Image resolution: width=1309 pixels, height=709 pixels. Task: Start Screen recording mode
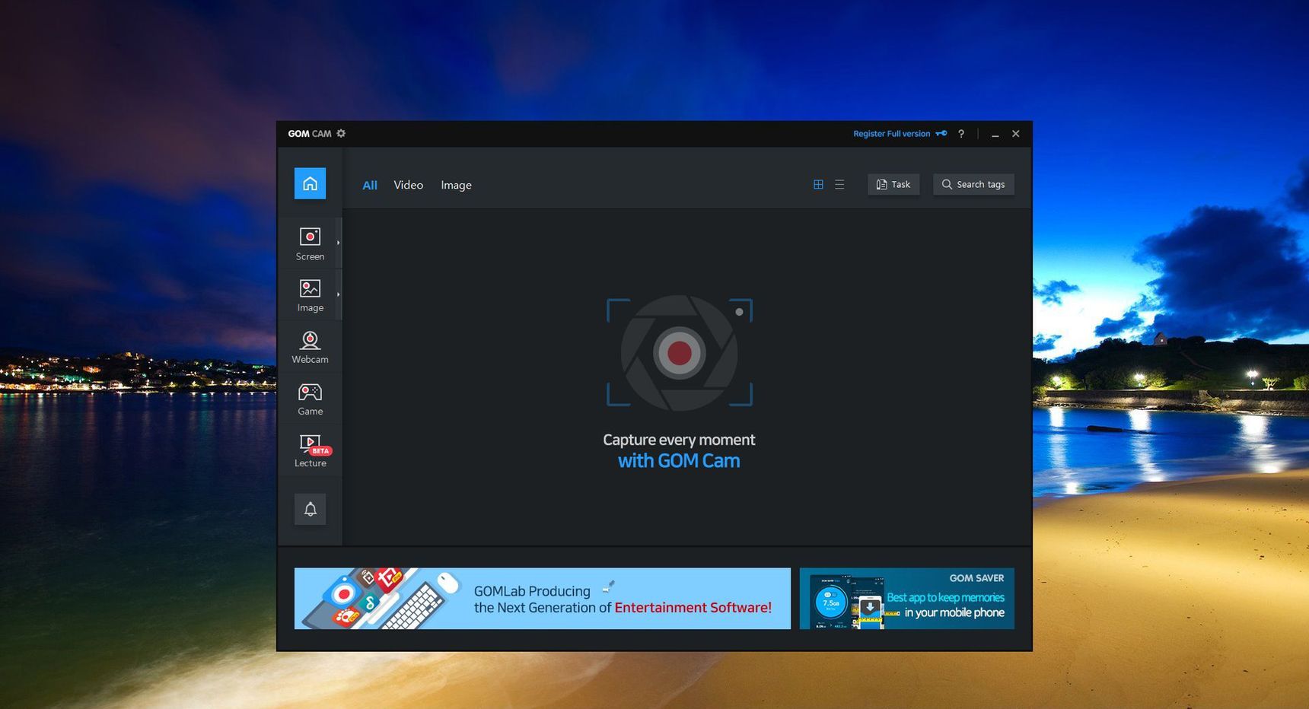pos(310,243)
